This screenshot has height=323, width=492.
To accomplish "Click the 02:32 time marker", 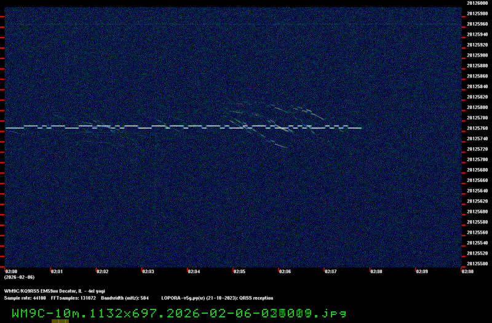I will click(x=102, y=271).
